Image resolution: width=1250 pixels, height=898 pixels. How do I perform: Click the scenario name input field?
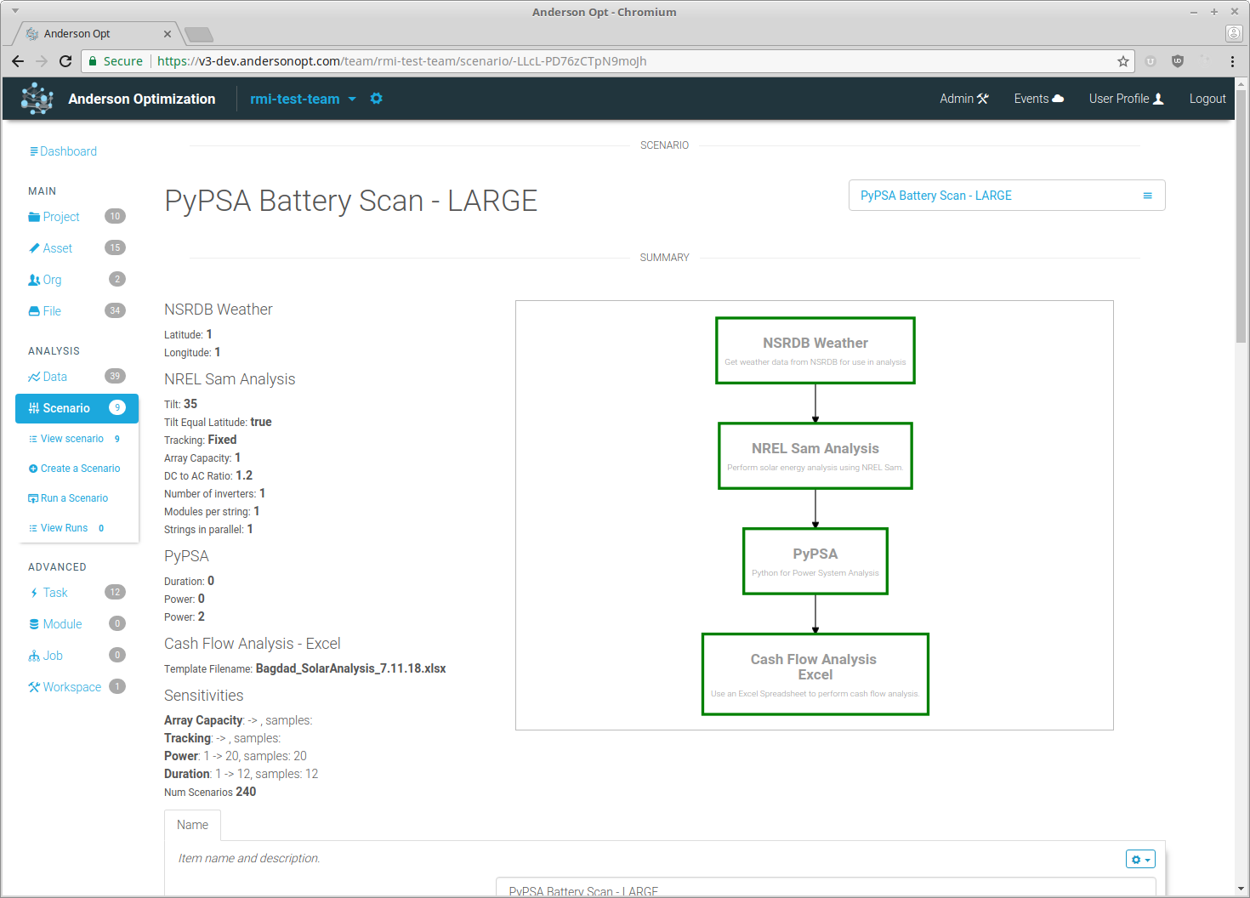tap(826, 888)
